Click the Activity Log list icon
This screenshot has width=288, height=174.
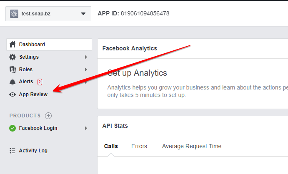click(x=13, y=151)
